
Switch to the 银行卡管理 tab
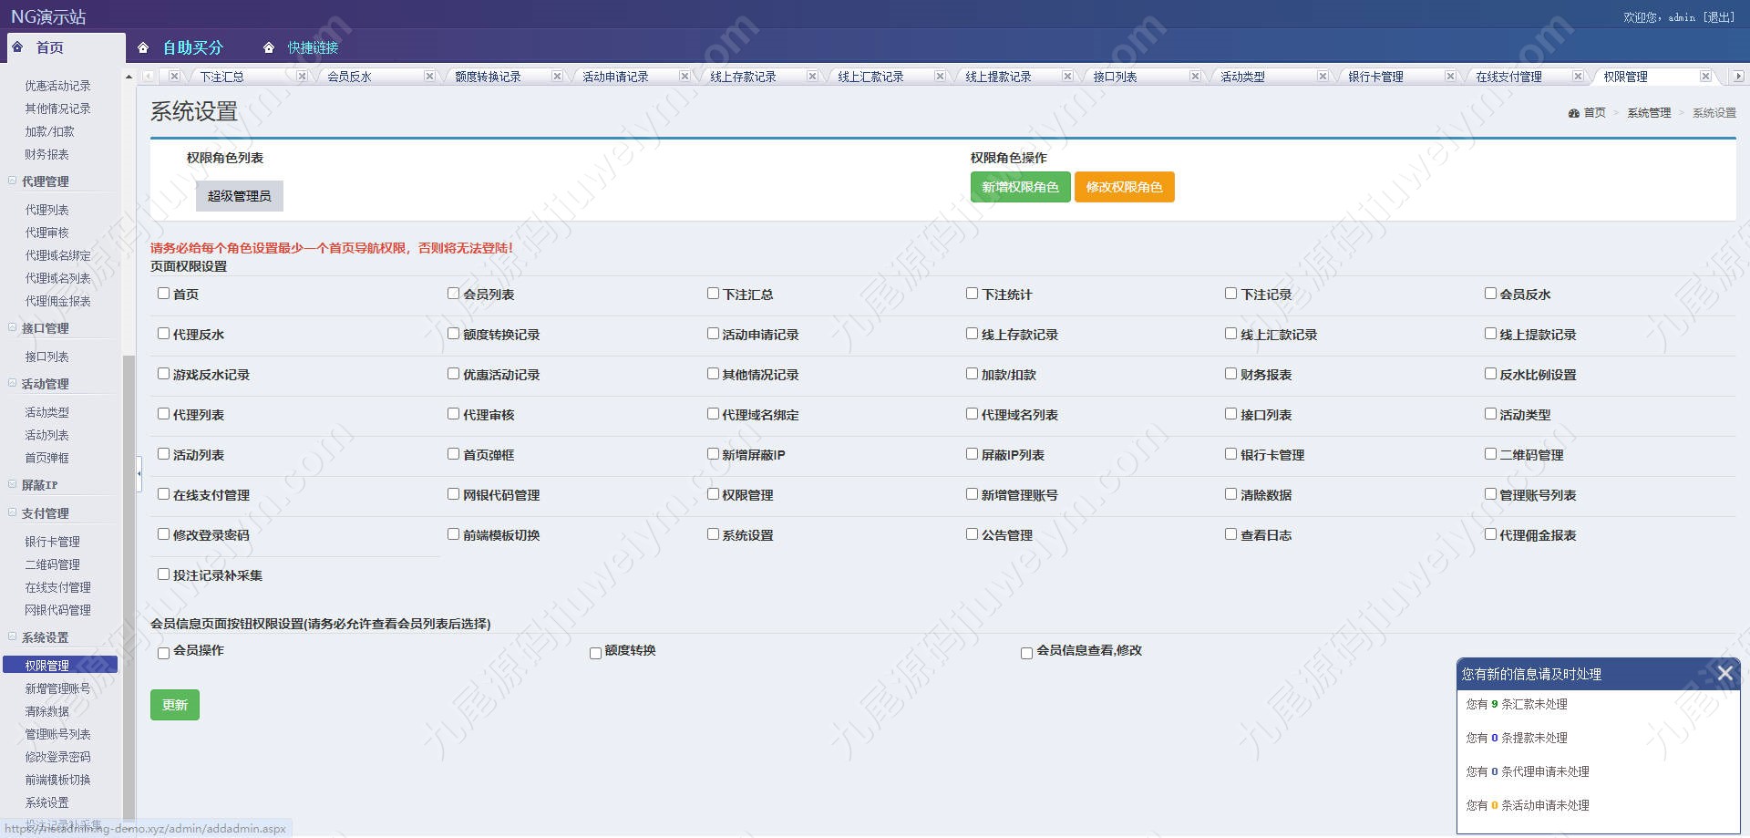[x=1375, y=77]
